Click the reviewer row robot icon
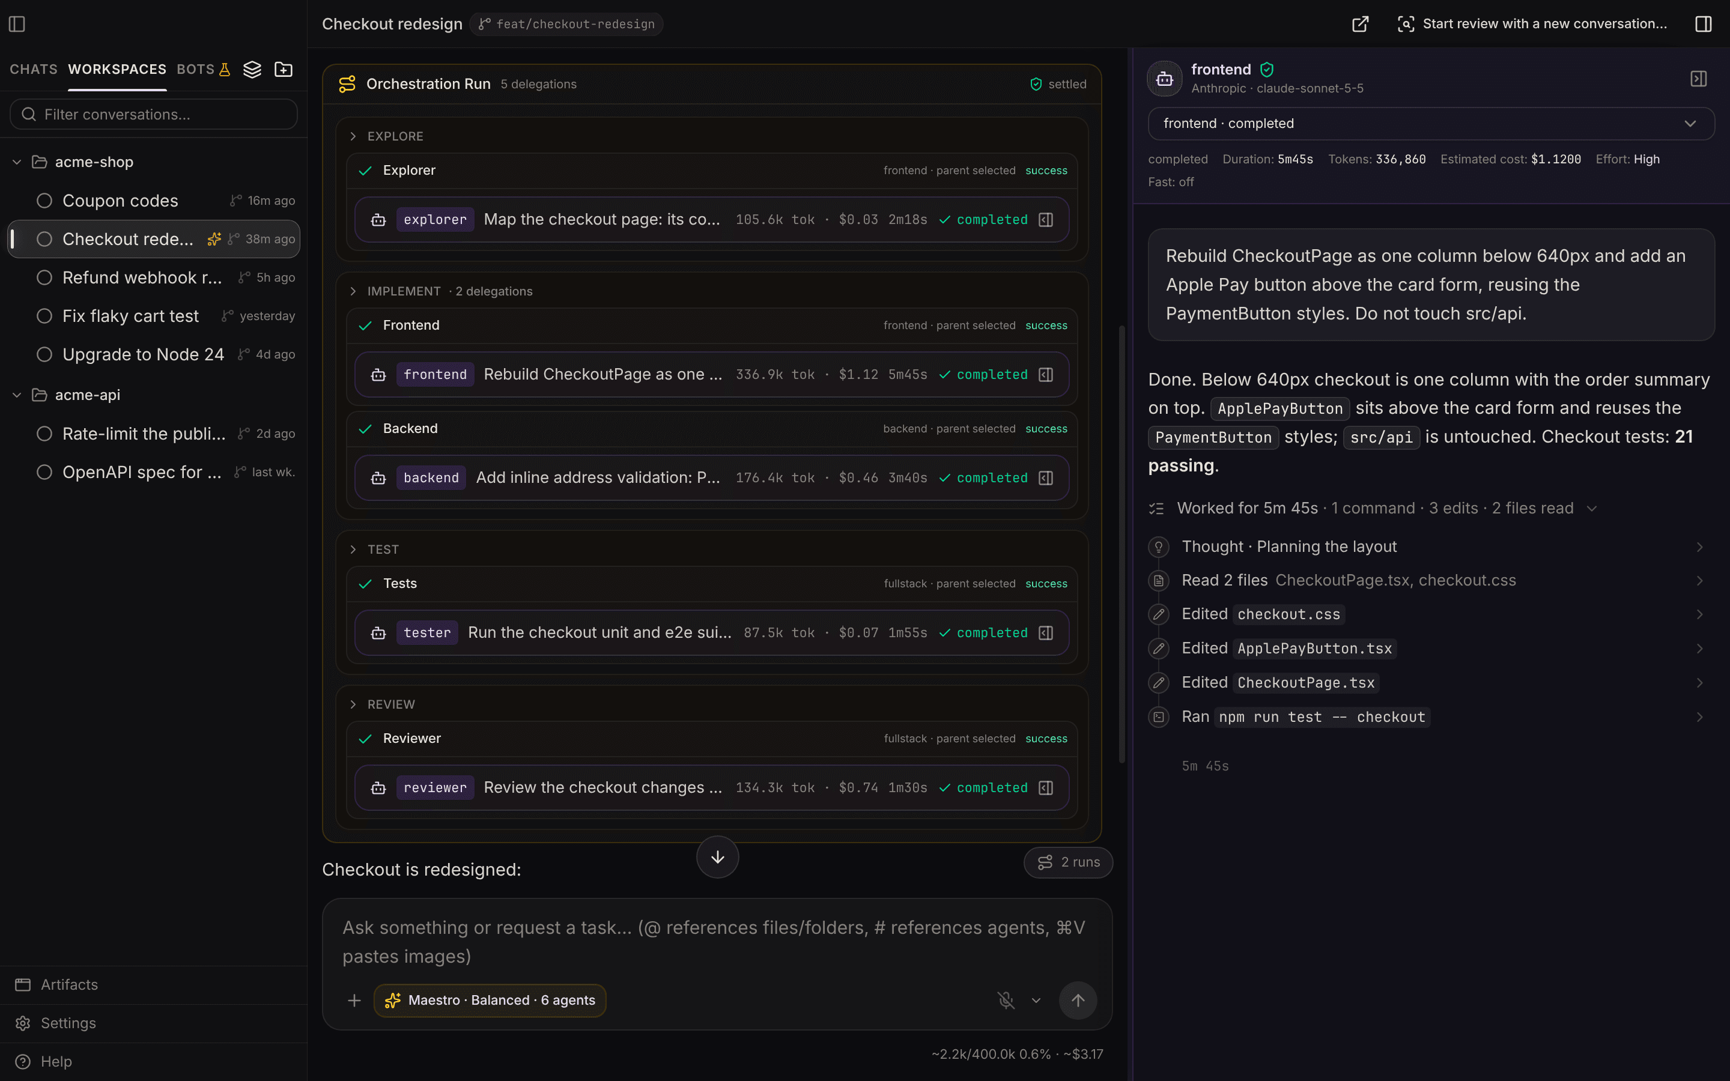This screenshot has height=1081, width=1730. coord(379,788)
